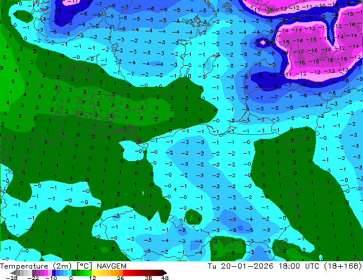This screenshot has width=363, height=280.
Task: Pick the bright red legend swatch right of 26
Action: click(125, 273)
